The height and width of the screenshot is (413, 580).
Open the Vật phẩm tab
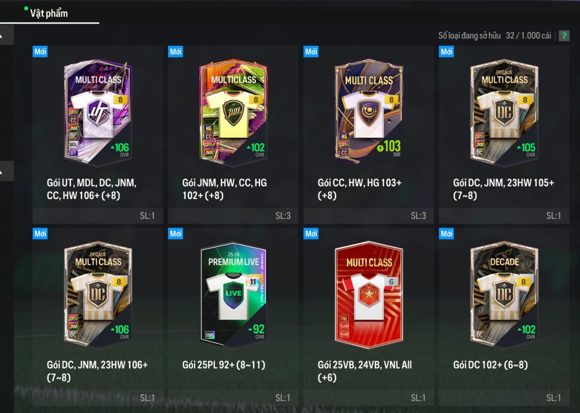coord(49,13)
